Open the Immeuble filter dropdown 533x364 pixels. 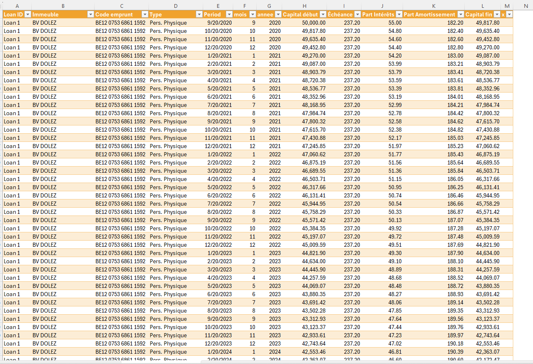point(90,14)
